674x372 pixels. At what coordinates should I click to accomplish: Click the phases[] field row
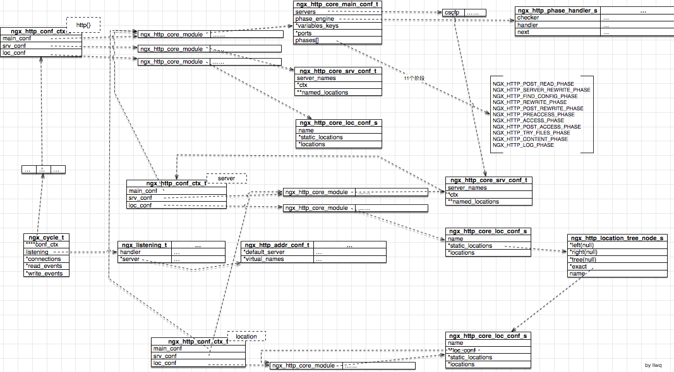(x=337, y=40)
